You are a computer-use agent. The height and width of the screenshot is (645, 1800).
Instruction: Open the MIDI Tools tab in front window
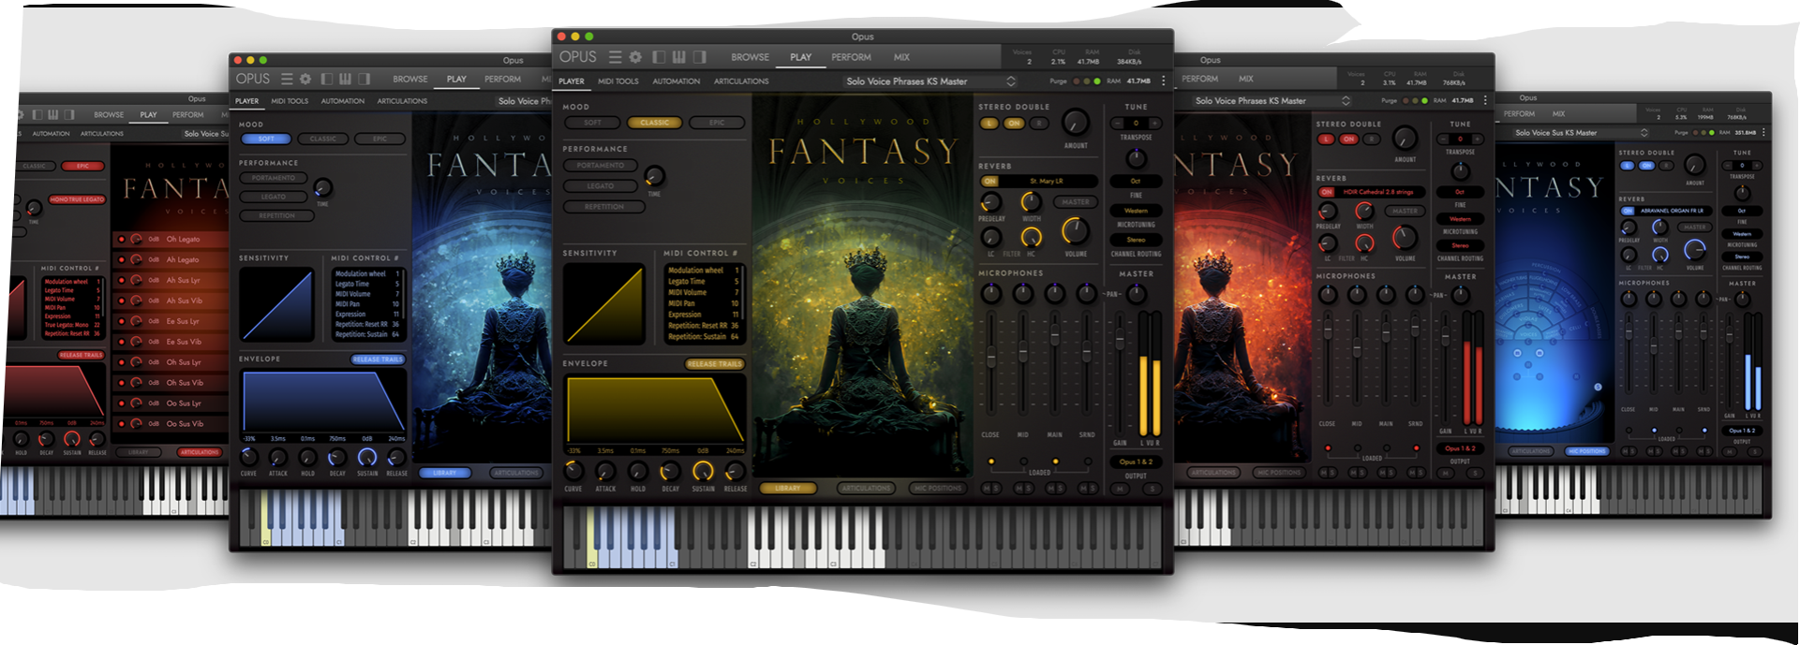click(618, 81)
